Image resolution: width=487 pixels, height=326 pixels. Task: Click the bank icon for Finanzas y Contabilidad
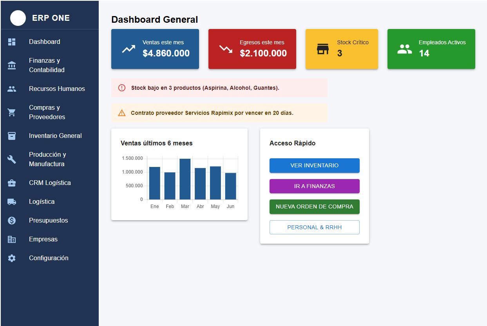click(12, 65)
